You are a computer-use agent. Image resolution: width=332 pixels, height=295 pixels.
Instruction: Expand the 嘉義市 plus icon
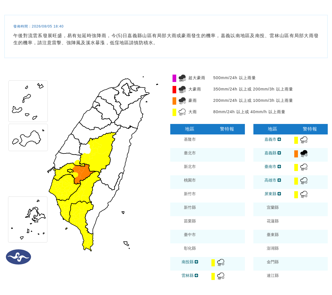(279, 139)
